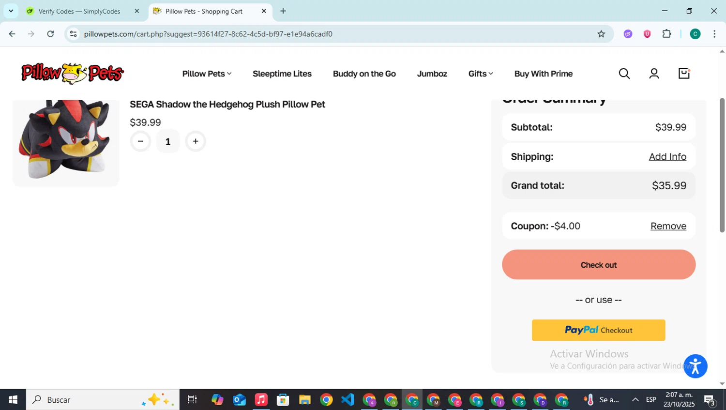This screenshot has height=410, width=726.
Task: Launch Microsoft Copilot from taskbar
Action: pyautogui.click(x=217, y=400)
